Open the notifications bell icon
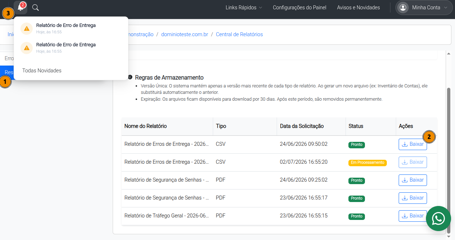Screen dimensions: 455x240 pyautogui.click(x=20, y=8)
